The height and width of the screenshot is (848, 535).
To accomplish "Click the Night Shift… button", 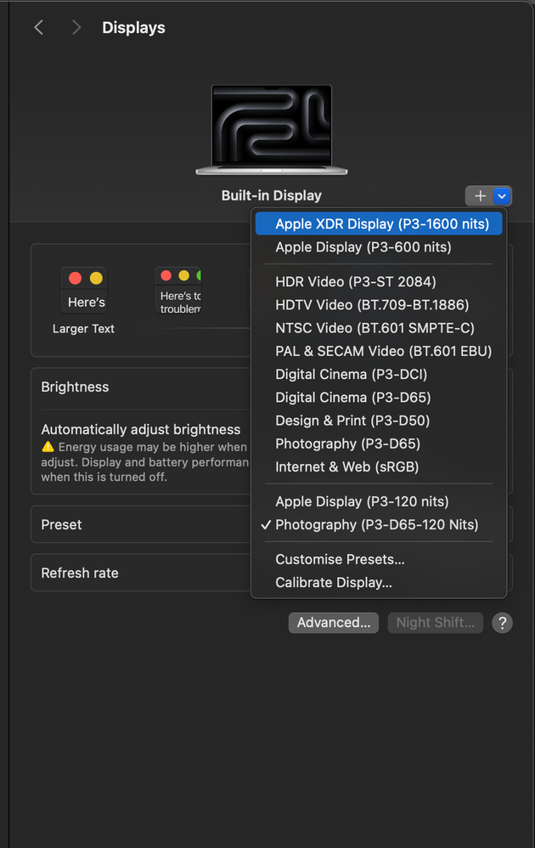I will 436,623.
